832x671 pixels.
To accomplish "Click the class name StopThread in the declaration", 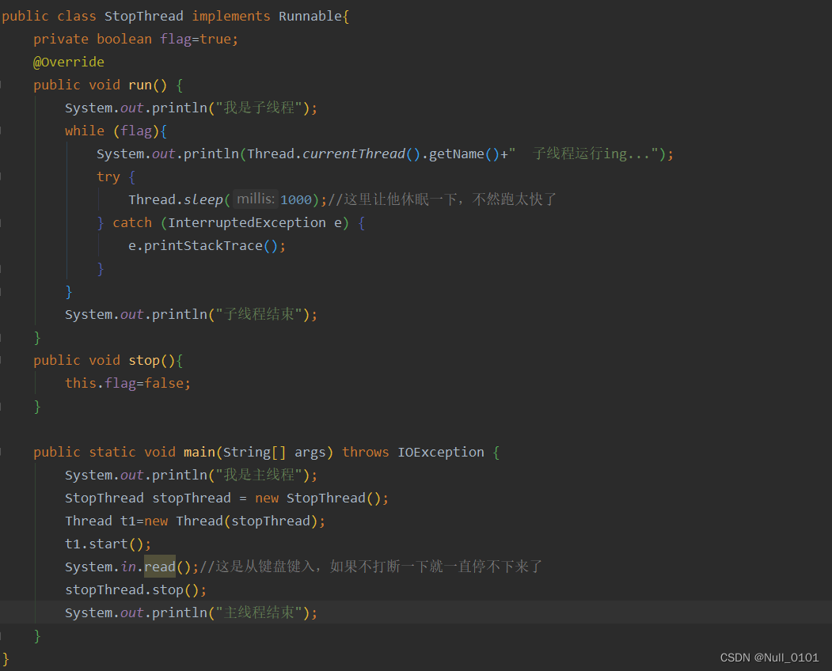I will 144,17.
